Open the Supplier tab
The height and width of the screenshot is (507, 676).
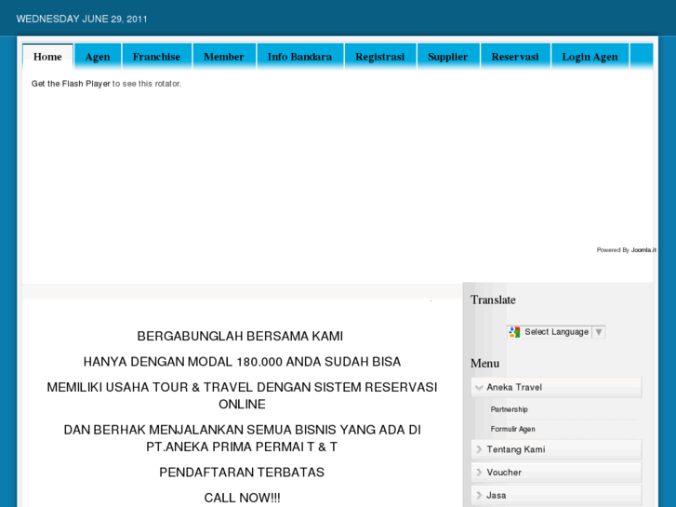click(447, 57)
